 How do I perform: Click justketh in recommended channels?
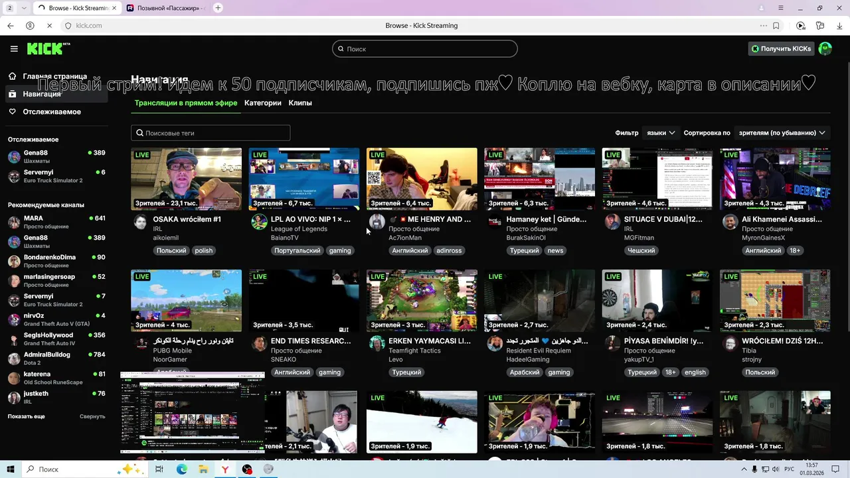point(56,397)
